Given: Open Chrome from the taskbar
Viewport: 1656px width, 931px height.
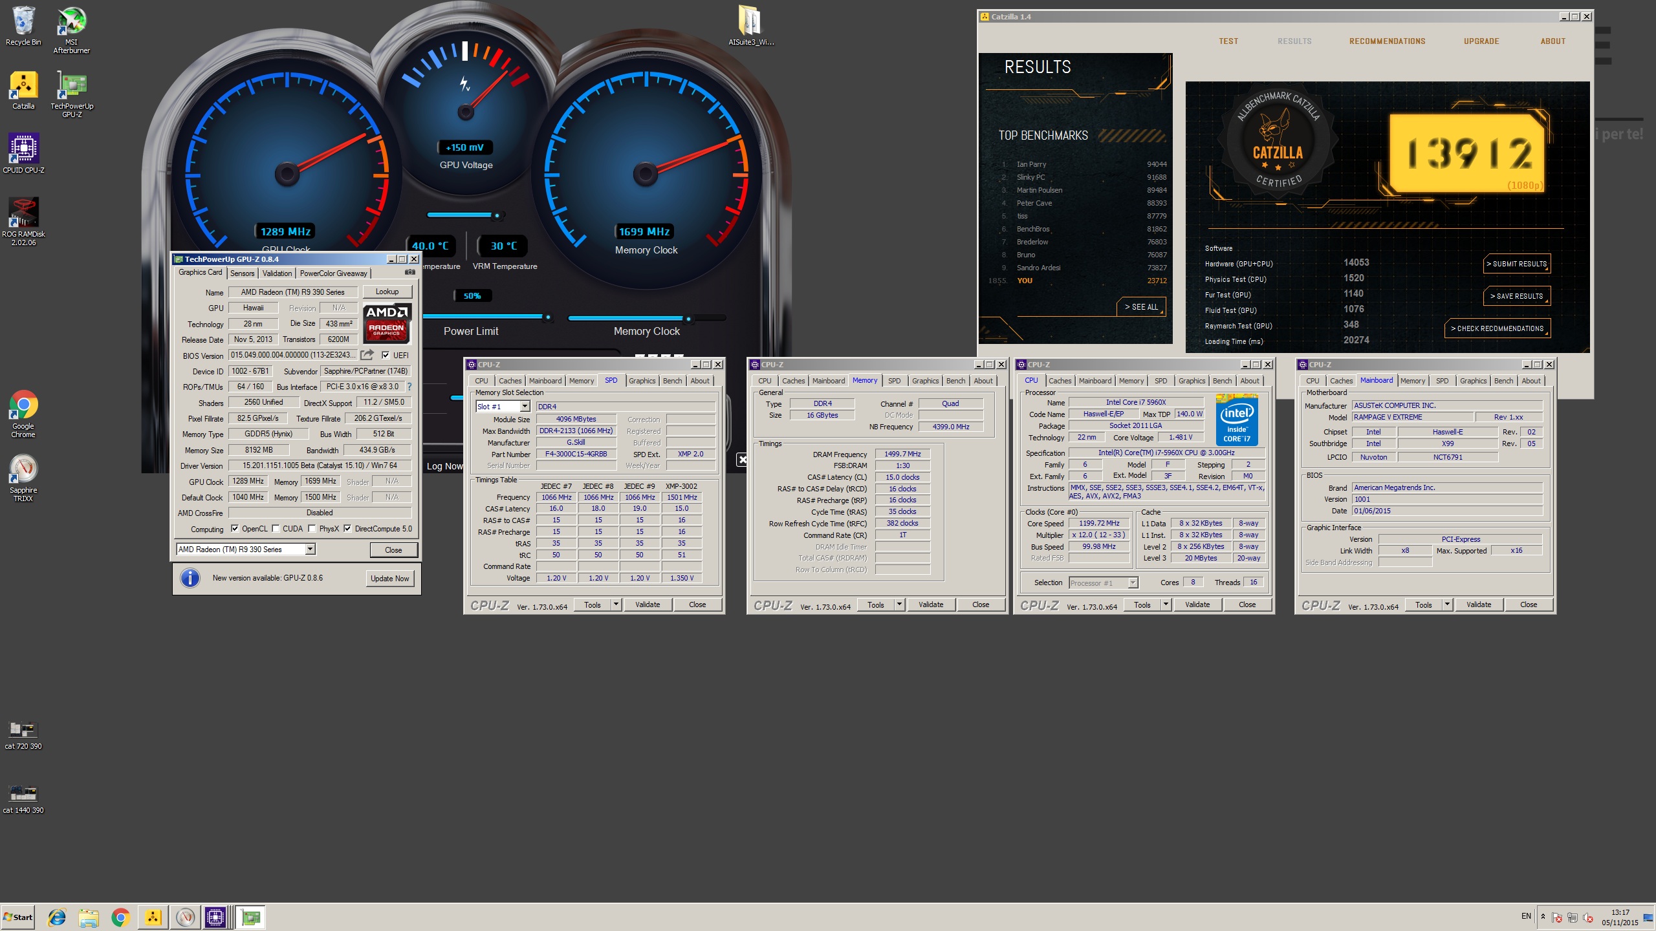Looking at the screenshot, I should pos(120,917).
